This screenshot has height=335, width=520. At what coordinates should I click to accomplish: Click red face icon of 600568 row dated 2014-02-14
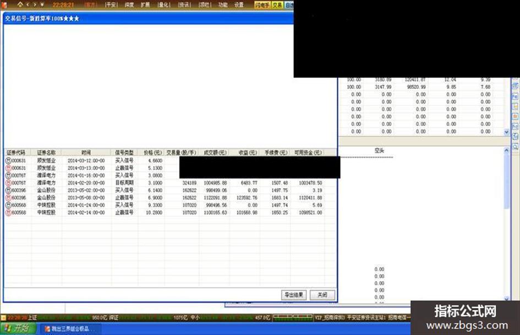click(x=8, y=212)
